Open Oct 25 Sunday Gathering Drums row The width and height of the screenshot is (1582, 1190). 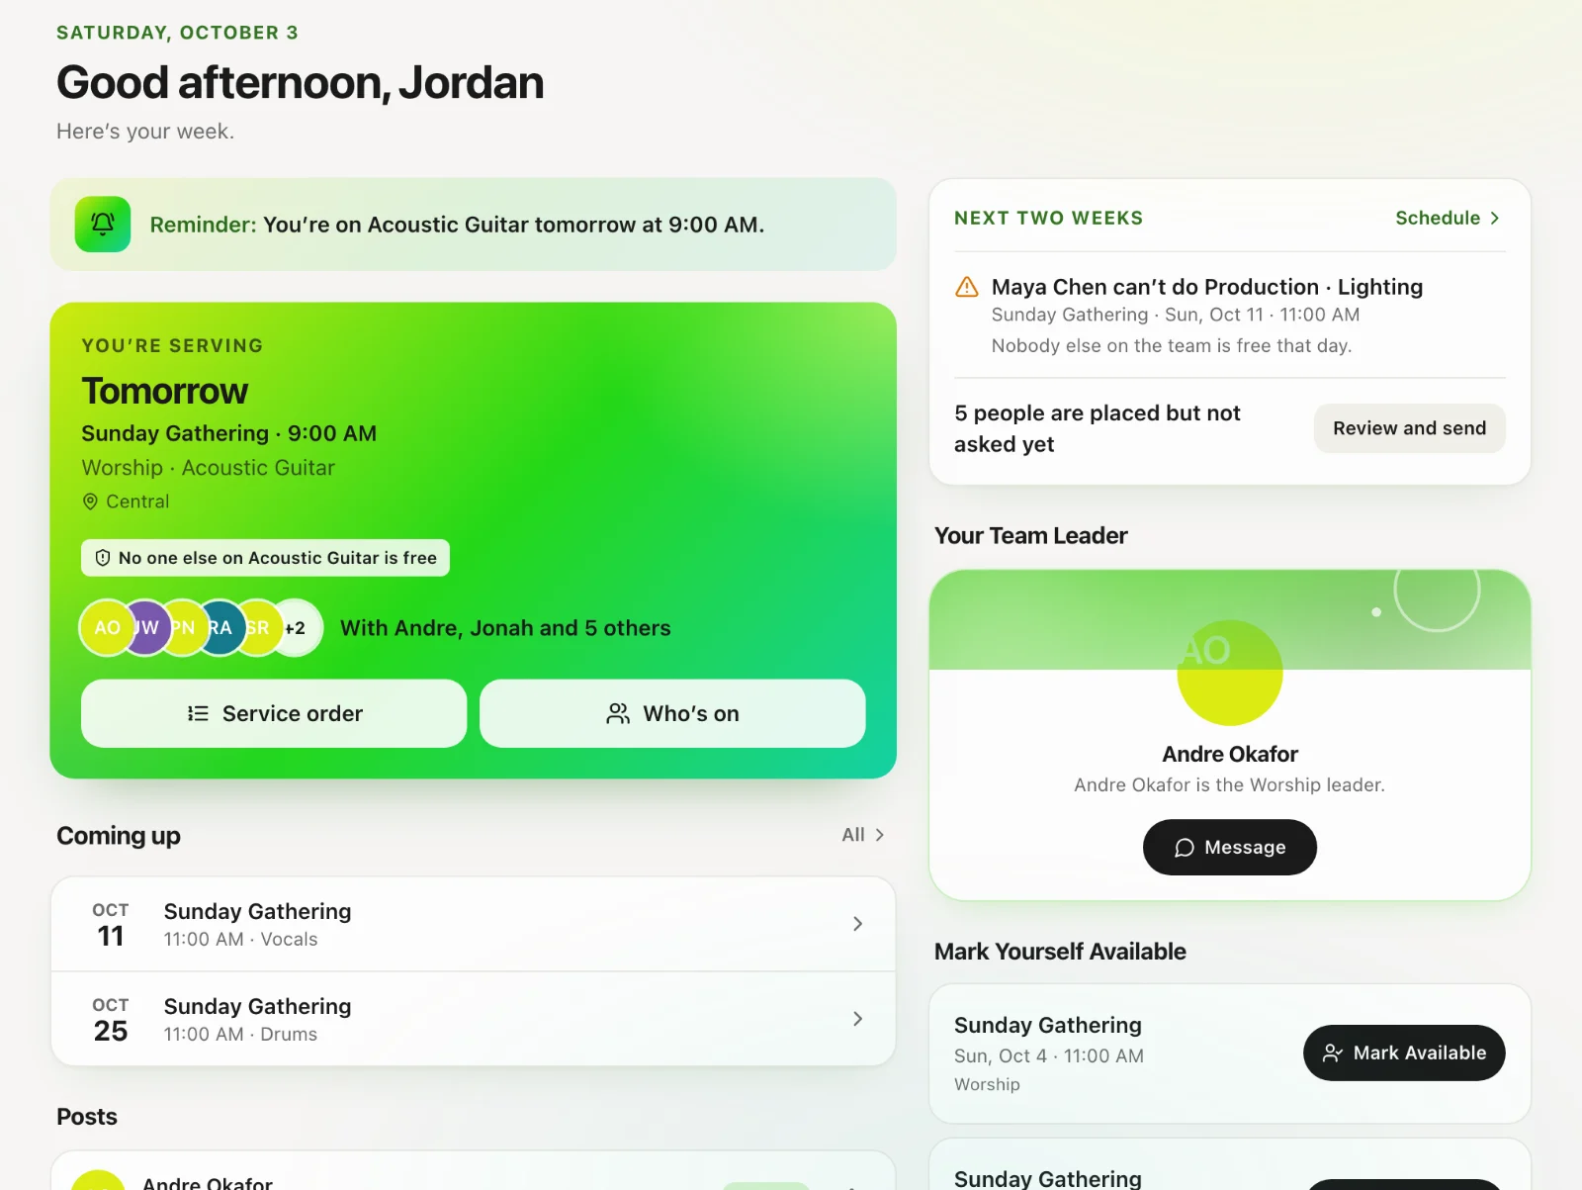(474, 1019)
